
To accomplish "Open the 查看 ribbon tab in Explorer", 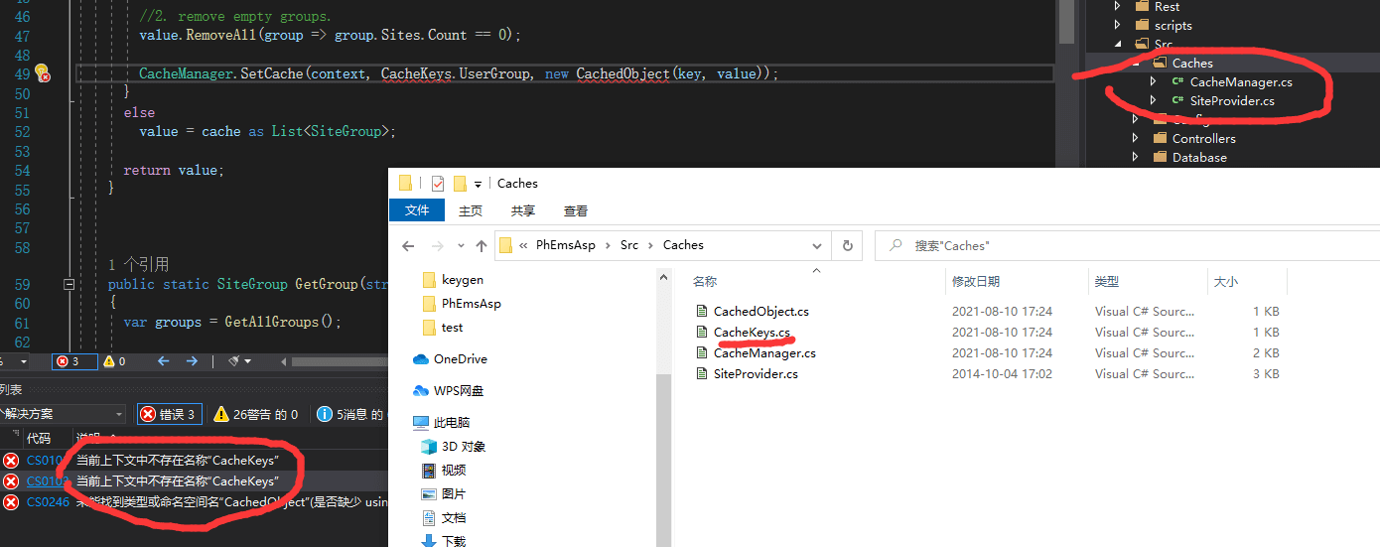I will (576, 210).
